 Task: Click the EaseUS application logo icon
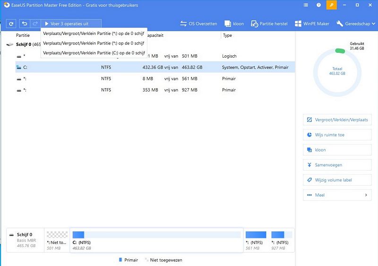coord(7,5)
